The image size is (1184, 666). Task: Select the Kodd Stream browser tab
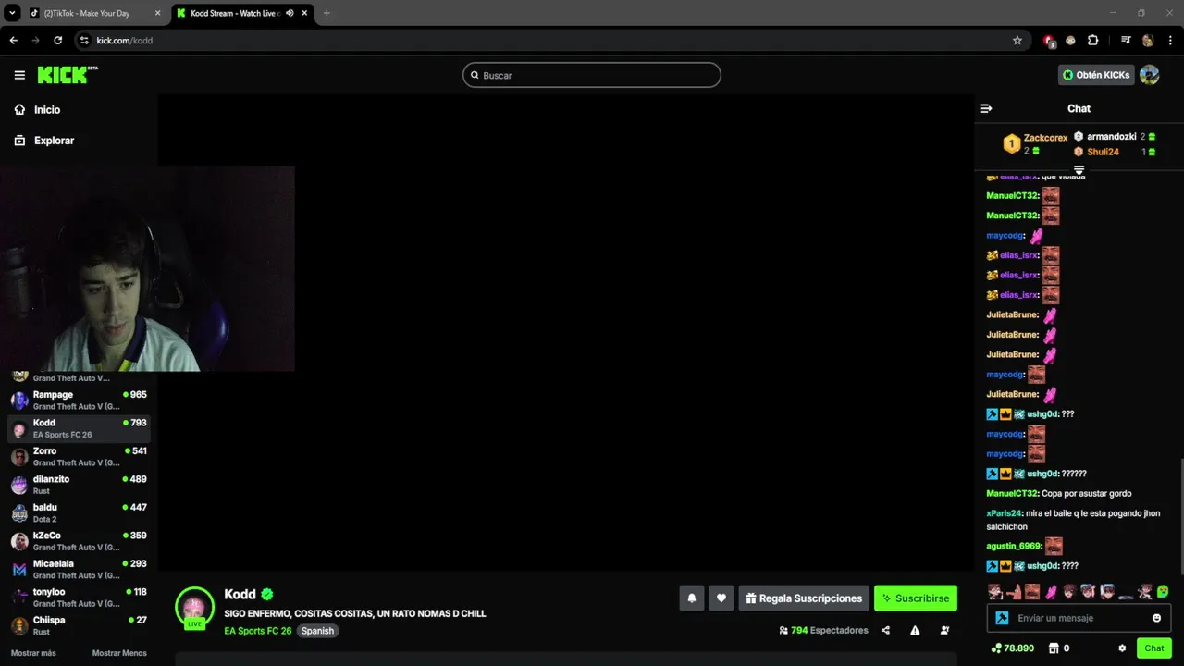coord(242,13)
